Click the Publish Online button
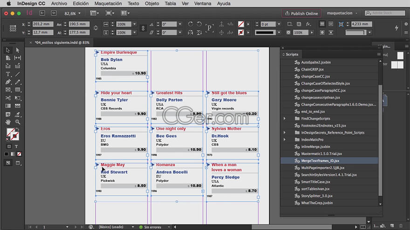 tap(301, 13)
